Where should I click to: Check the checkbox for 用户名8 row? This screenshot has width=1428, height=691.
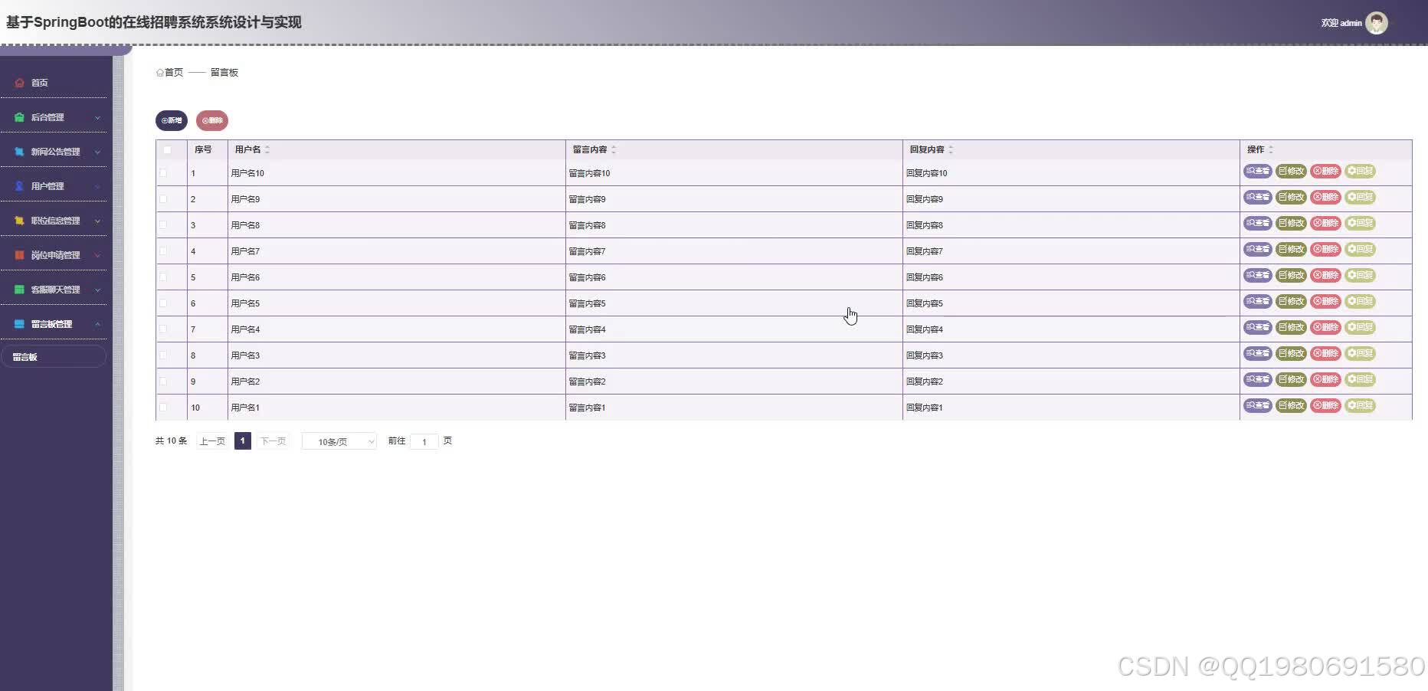(163, 225)
